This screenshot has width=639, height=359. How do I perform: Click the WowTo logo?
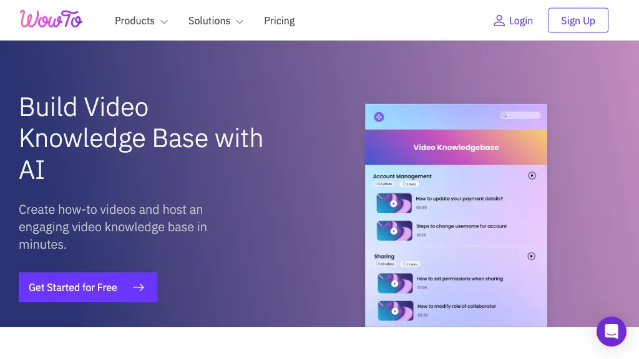point(51,20)
